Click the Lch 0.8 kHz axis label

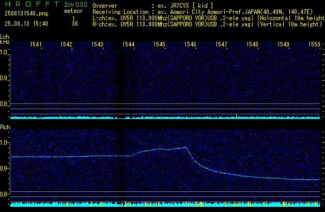point(4,104)
